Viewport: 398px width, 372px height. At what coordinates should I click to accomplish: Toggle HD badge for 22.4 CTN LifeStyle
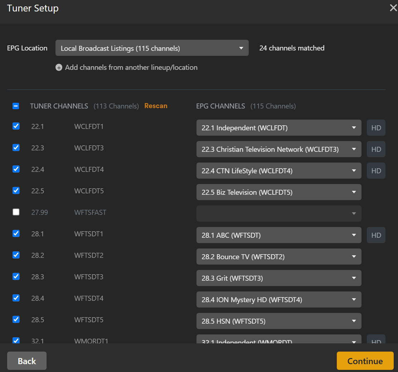pyautogui.click(x=376, y=171)
